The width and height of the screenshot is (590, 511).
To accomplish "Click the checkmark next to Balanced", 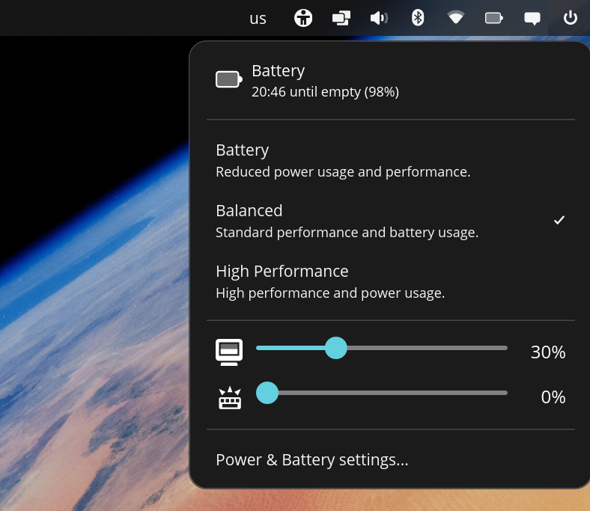I will point(559,220).
